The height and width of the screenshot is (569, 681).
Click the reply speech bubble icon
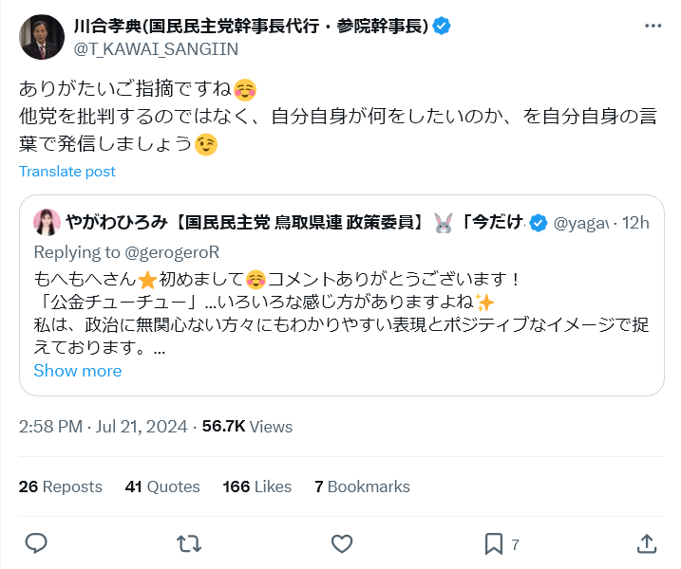[x=36, y=543]
